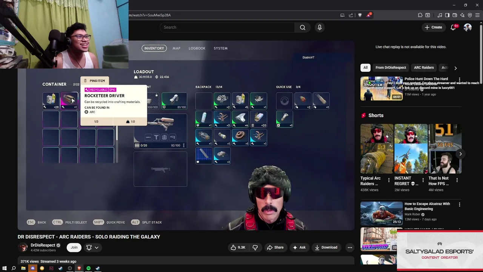Viewport: 483px width, 272px height.
Task: Select the backpack wires item with x3
Action: (222, 119)
